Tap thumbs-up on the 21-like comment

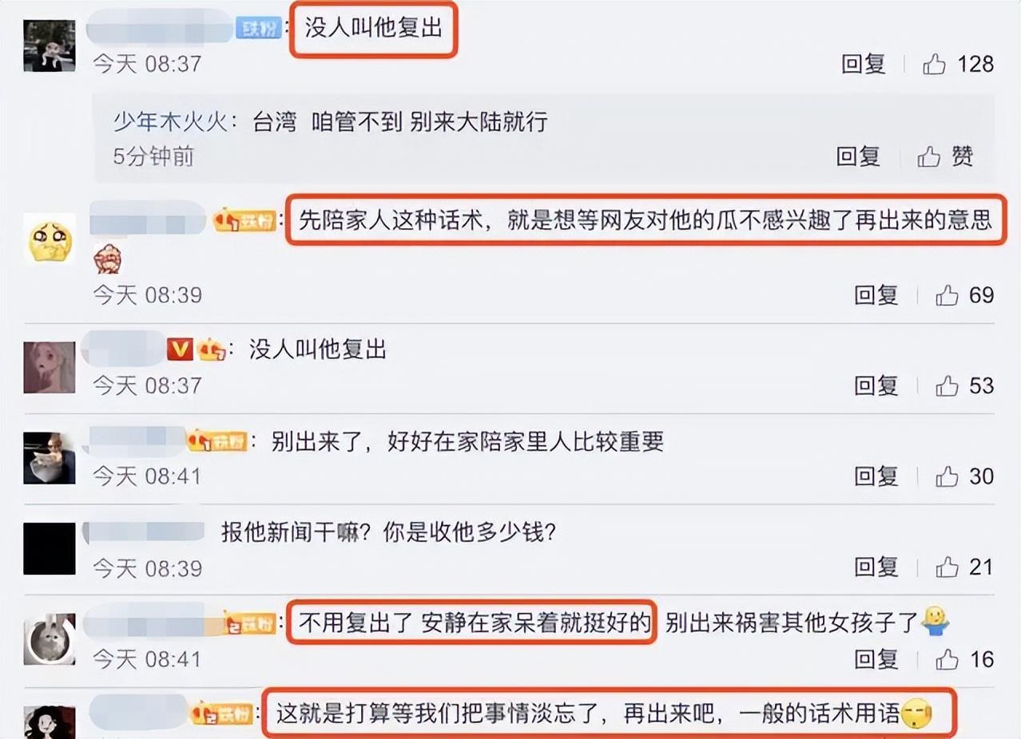(947, 567)
